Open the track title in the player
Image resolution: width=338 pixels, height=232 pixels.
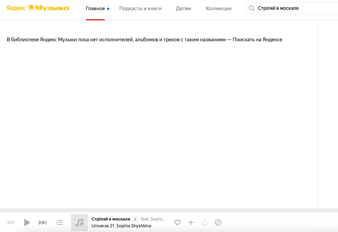(111, 219)
